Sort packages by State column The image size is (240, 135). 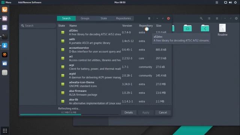pyautogui.click(x=61, y=25)
